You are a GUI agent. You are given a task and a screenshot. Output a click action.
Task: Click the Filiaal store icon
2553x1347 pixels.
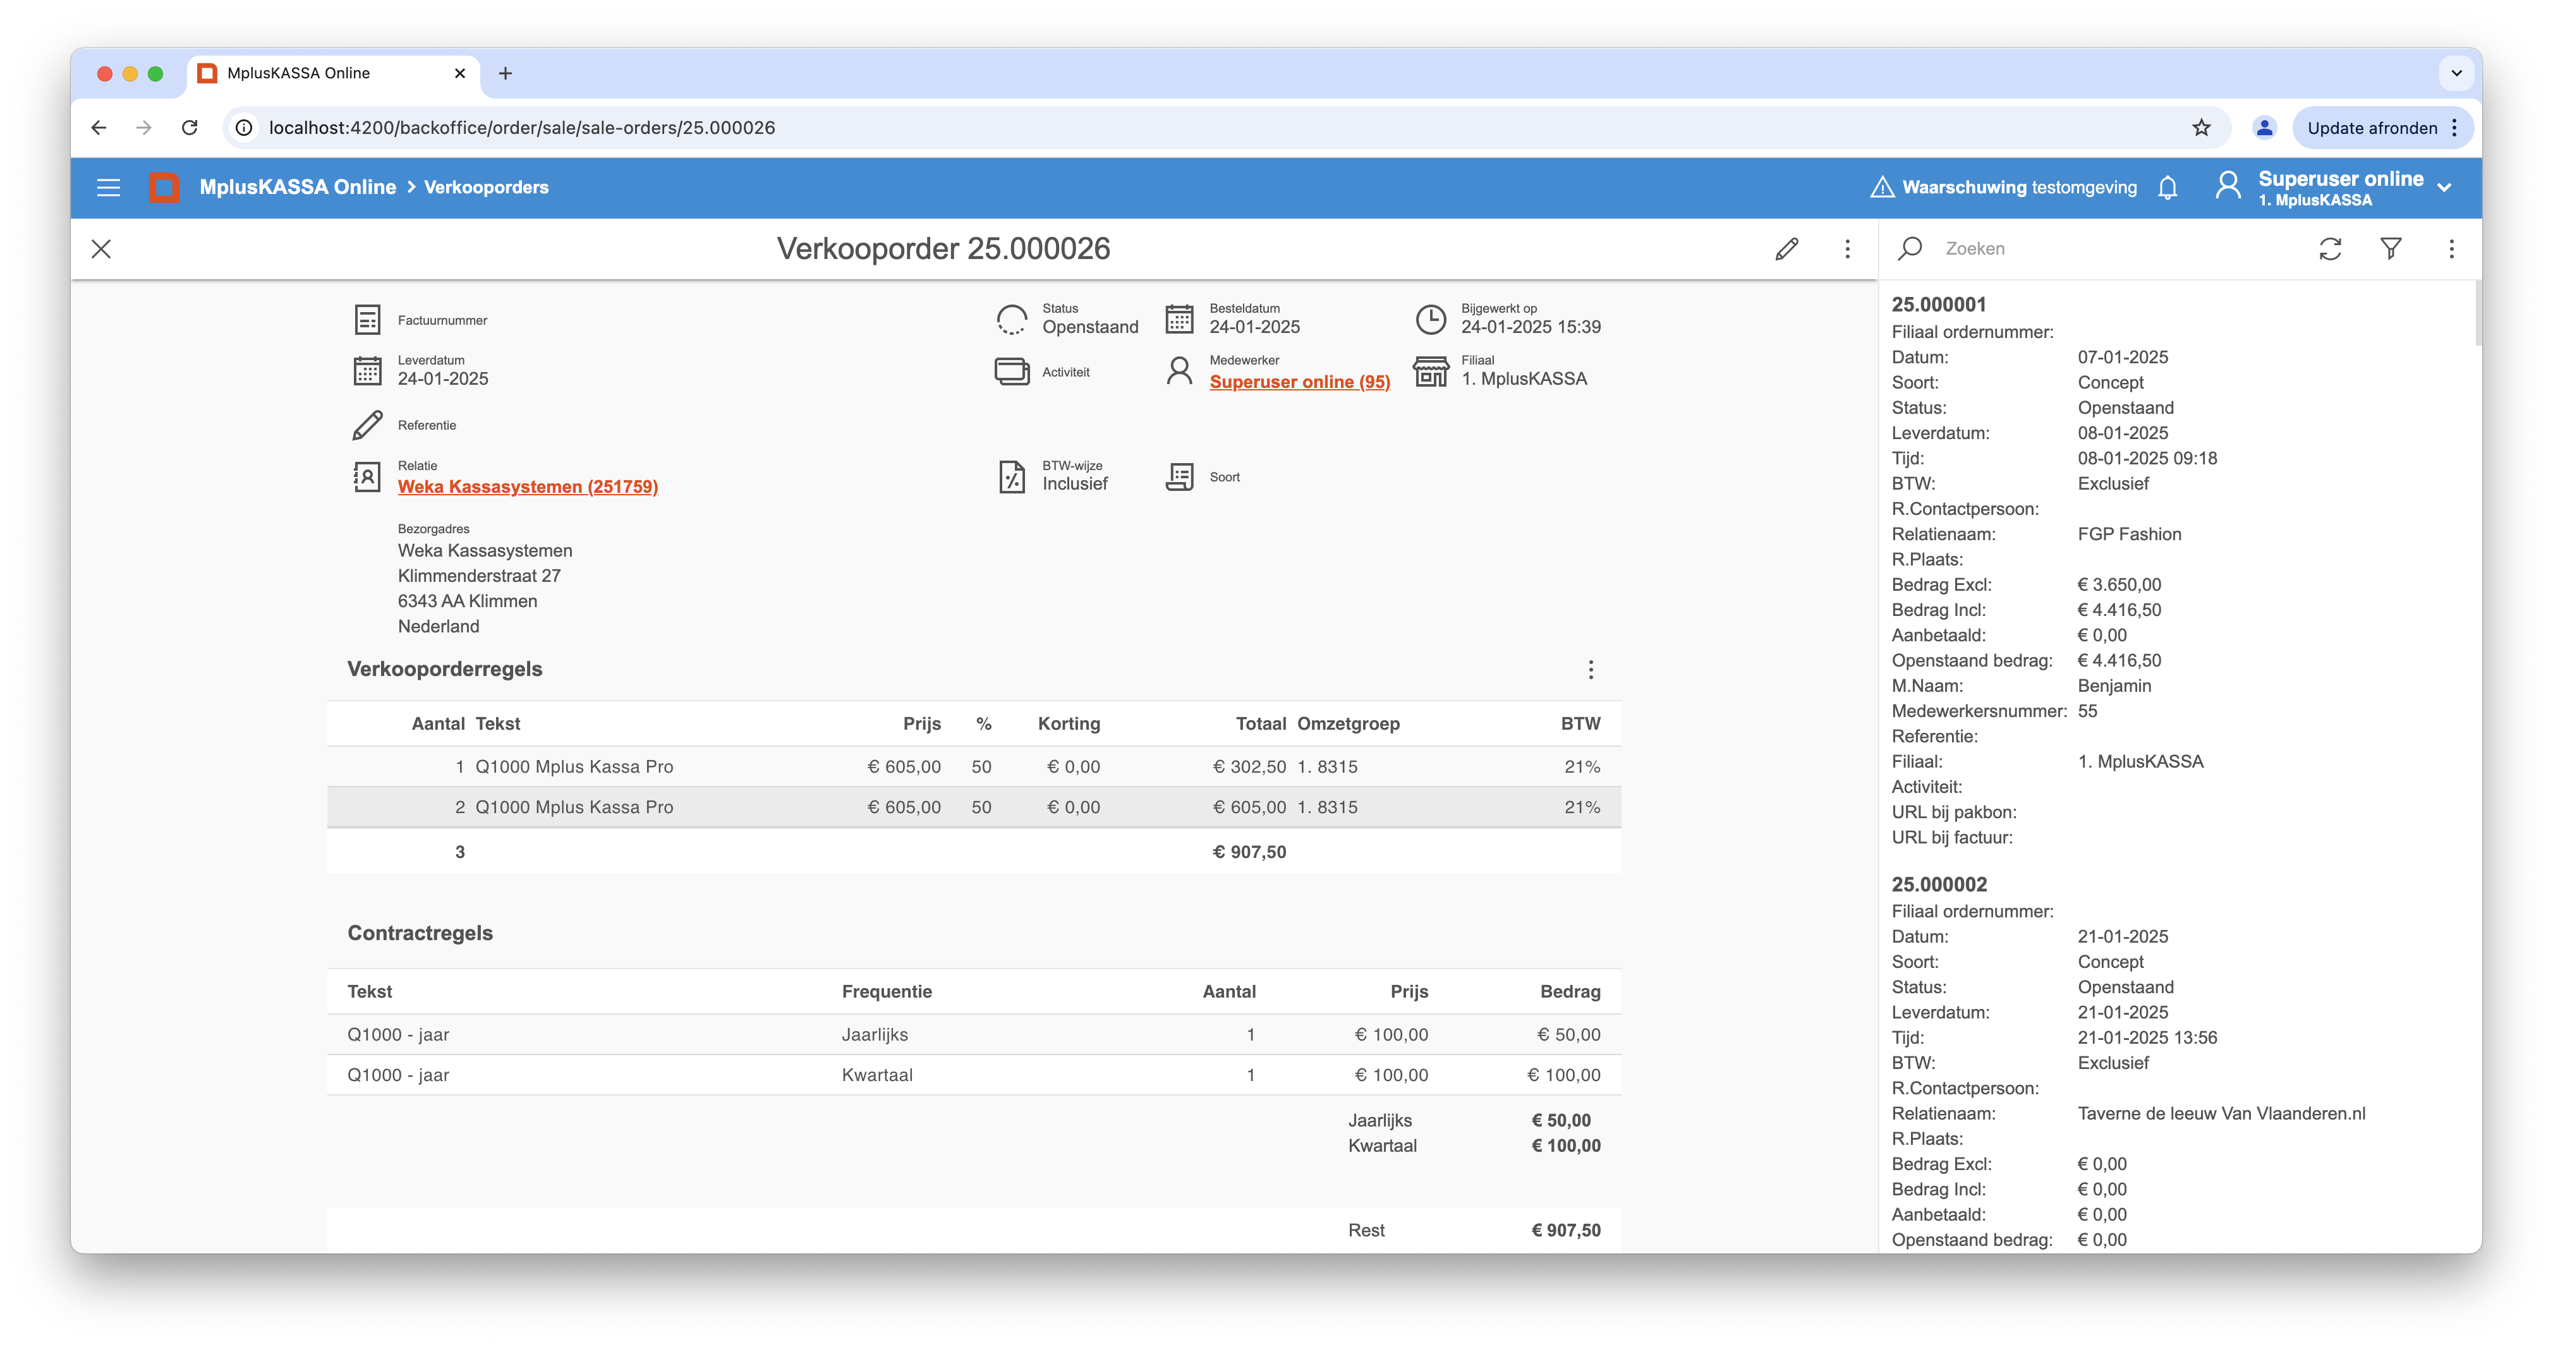coord(1430,371)
